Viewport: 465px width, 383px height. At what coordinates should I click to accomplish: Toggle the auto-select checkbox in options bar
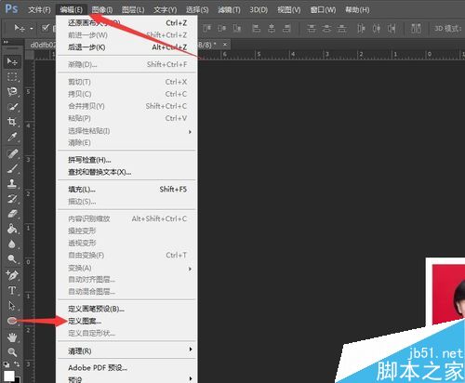46,29
